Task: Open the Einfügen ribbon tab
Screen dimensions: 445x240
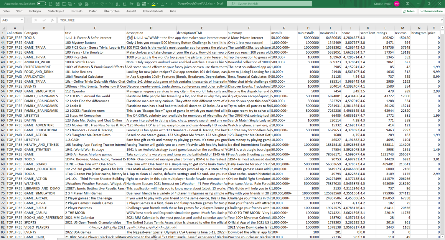Action: [x=35, y=11]
